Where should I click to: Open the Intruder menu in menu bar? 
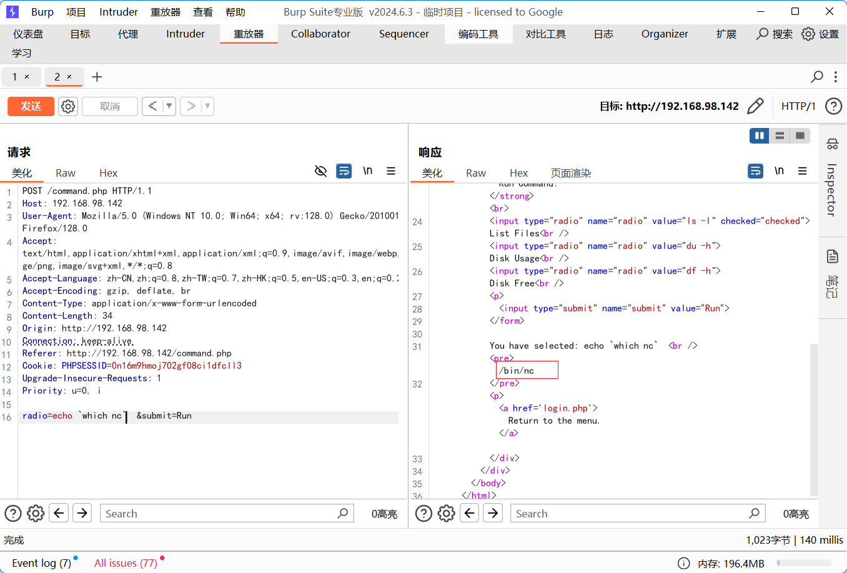pos(119,12)
